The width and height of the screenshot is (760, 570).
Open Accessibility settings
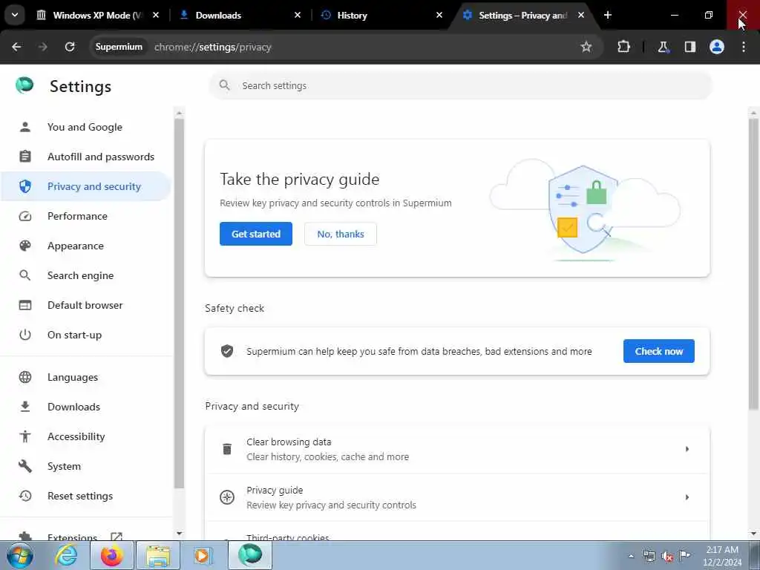click(85, 436)
